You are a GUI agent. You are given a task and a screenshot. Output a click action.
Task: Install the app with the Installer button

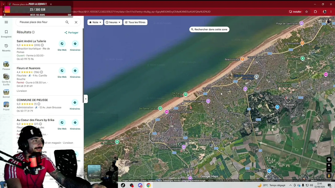click(x=295, y=12)
